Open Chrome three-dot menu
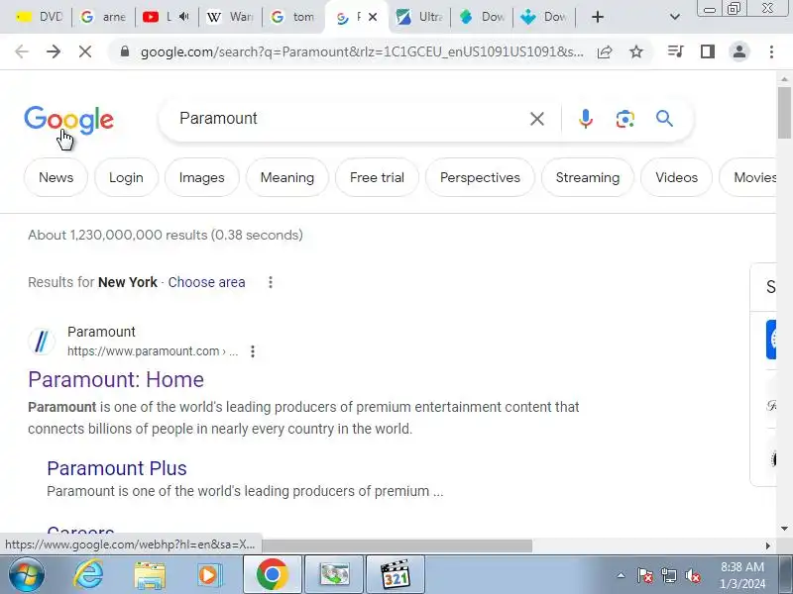 pyautogui.click(x=771, y=51)
